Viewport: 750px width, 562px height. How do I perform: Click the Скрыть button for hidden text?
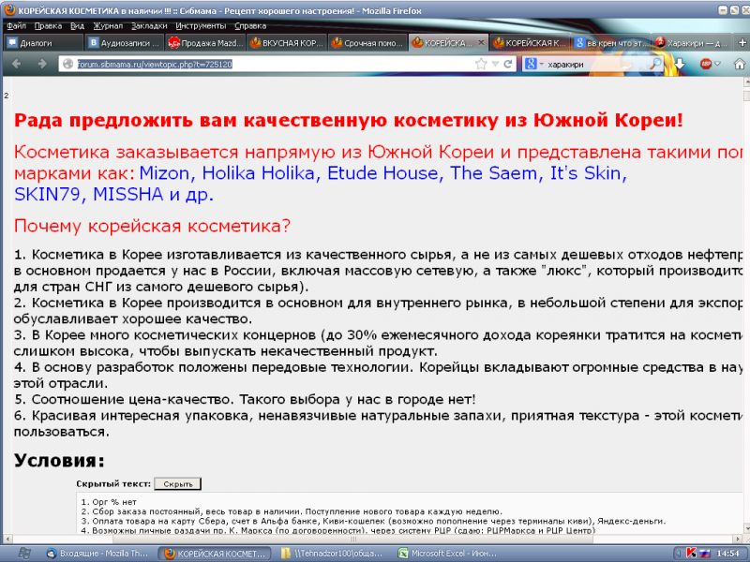click(x=177, y=483)
